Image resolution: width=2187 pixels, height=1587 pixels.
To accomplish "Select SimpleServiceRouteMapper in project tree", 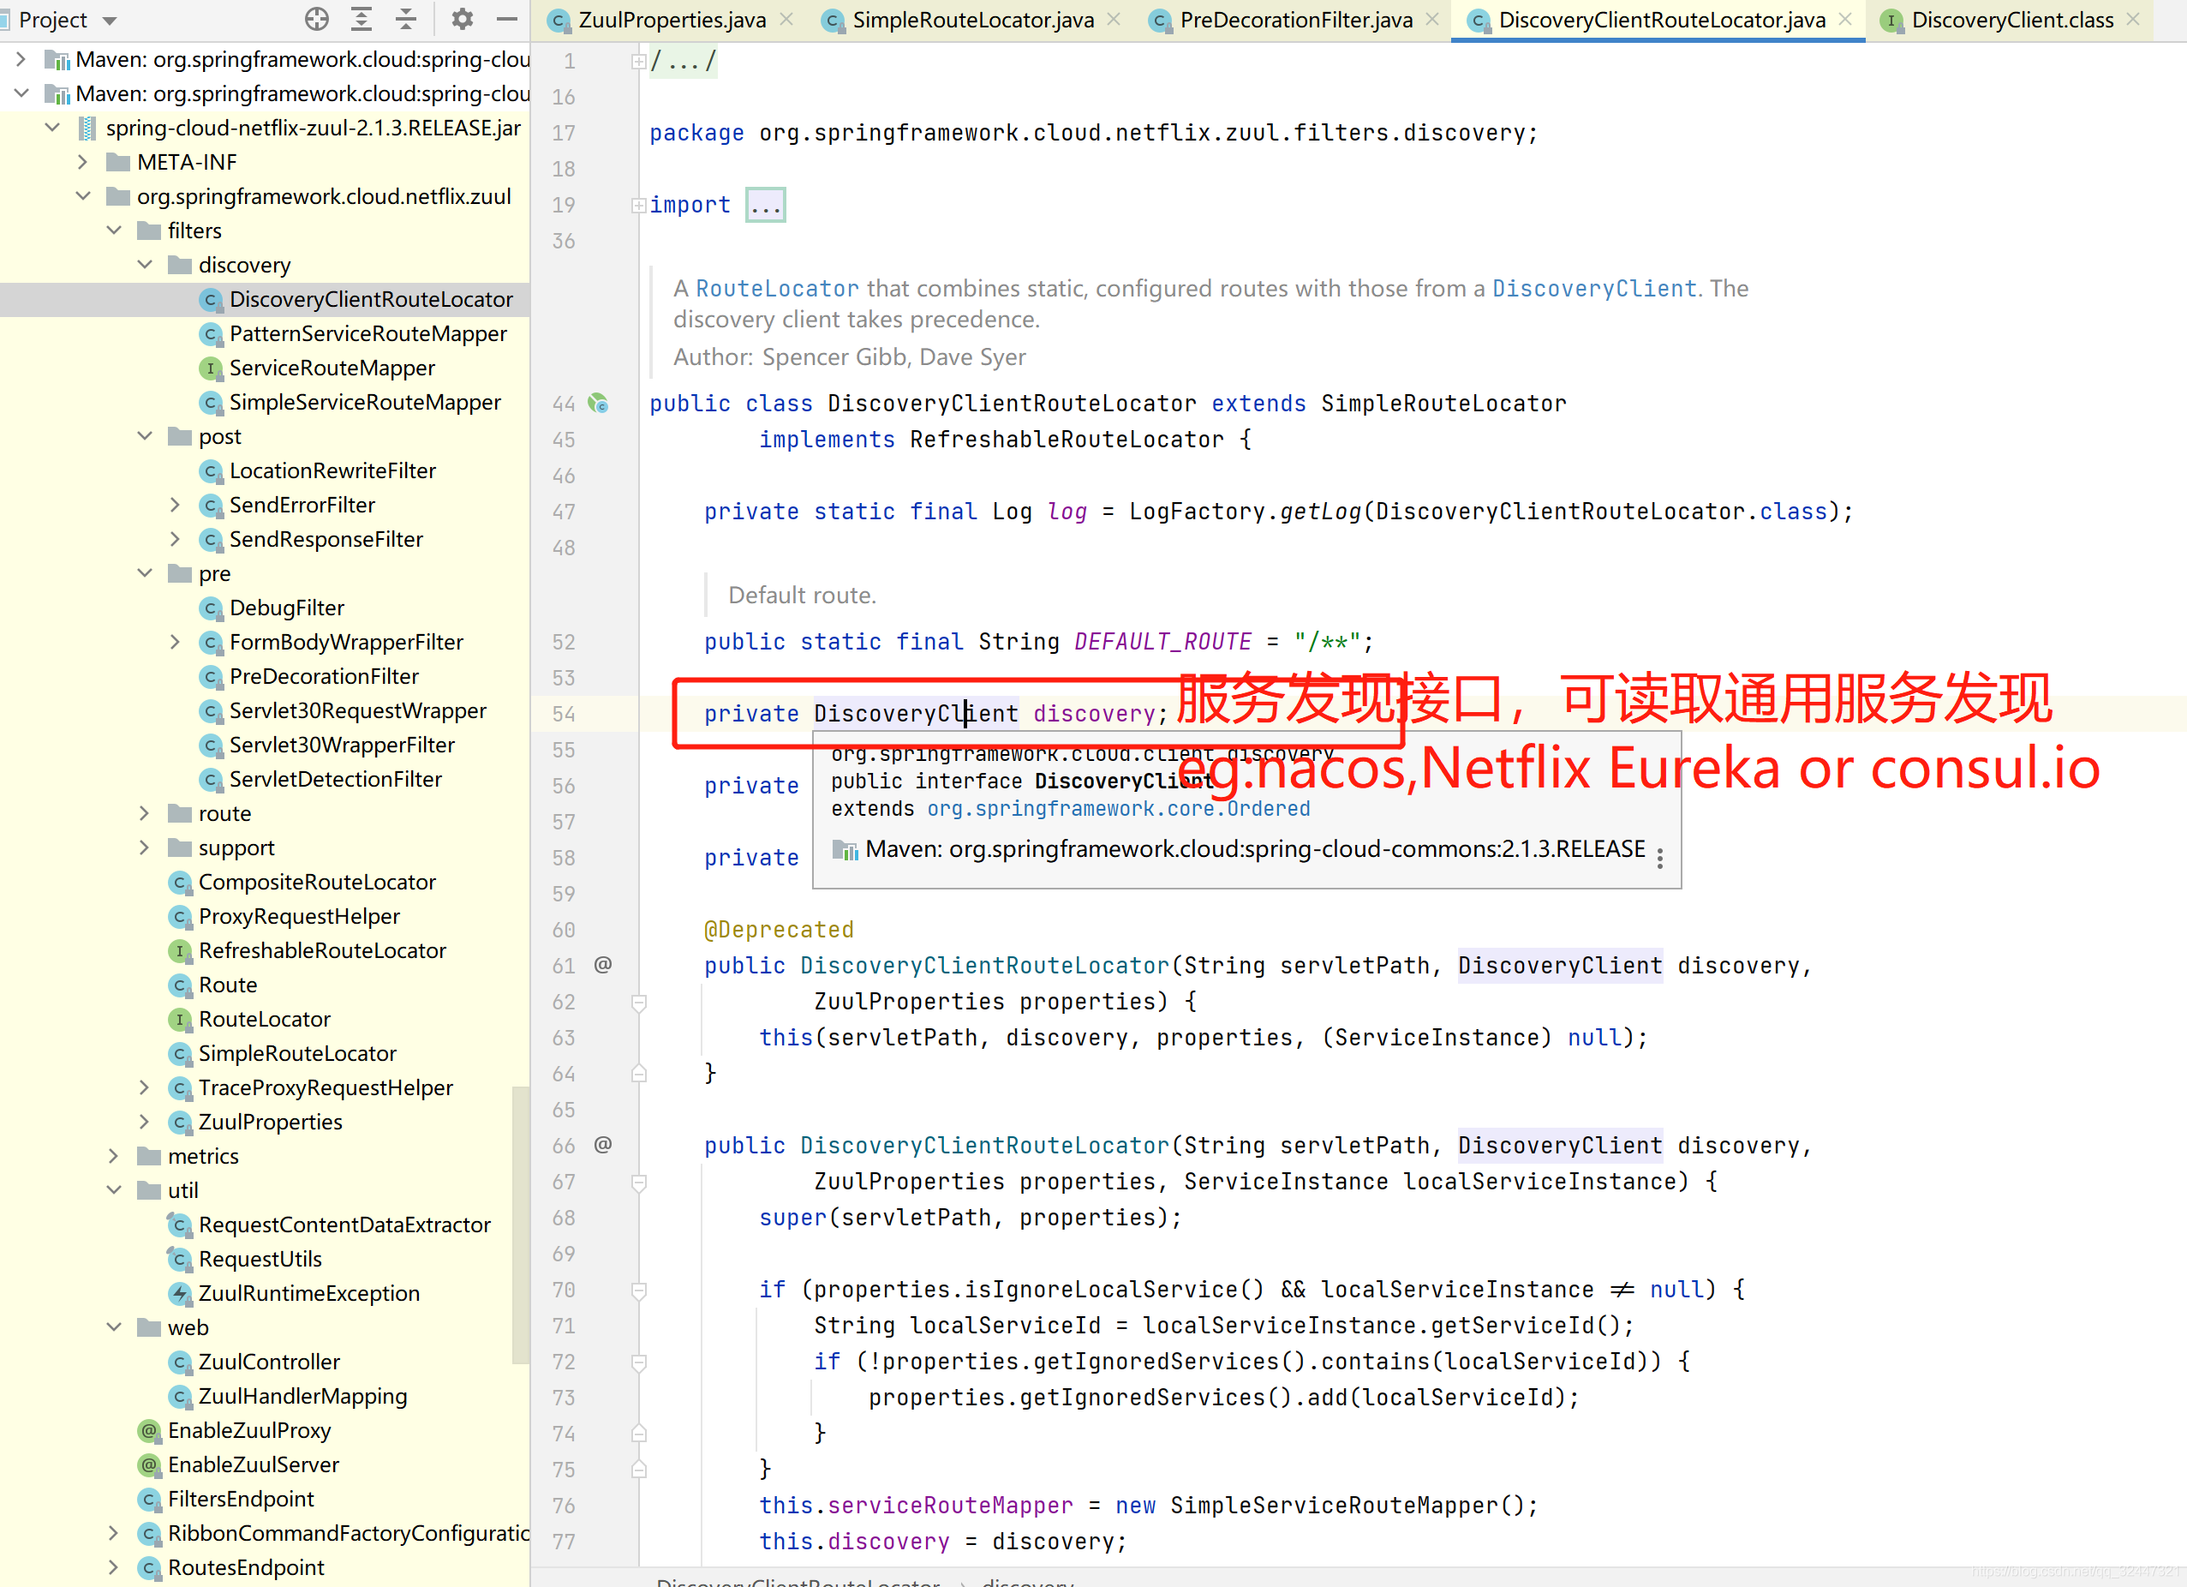I will [x=365, y=401].
